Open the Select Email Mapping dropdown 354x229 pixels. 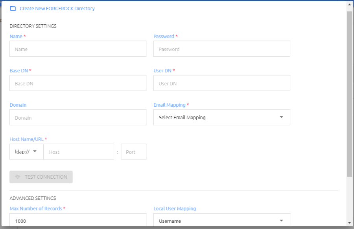pos(222,117)
